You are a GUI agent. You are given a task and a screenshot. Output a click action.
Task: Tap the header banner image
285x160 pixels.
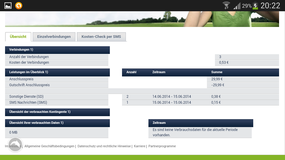pos(142,19)
